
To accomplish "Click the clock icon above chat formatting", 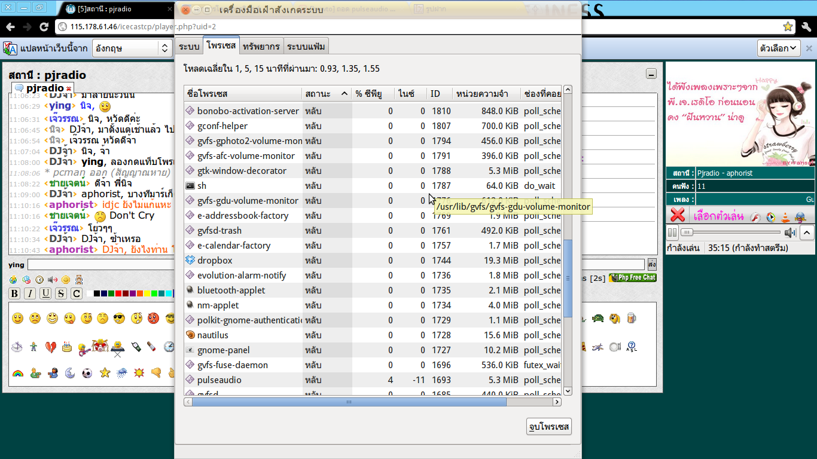I will click(39, 279).
